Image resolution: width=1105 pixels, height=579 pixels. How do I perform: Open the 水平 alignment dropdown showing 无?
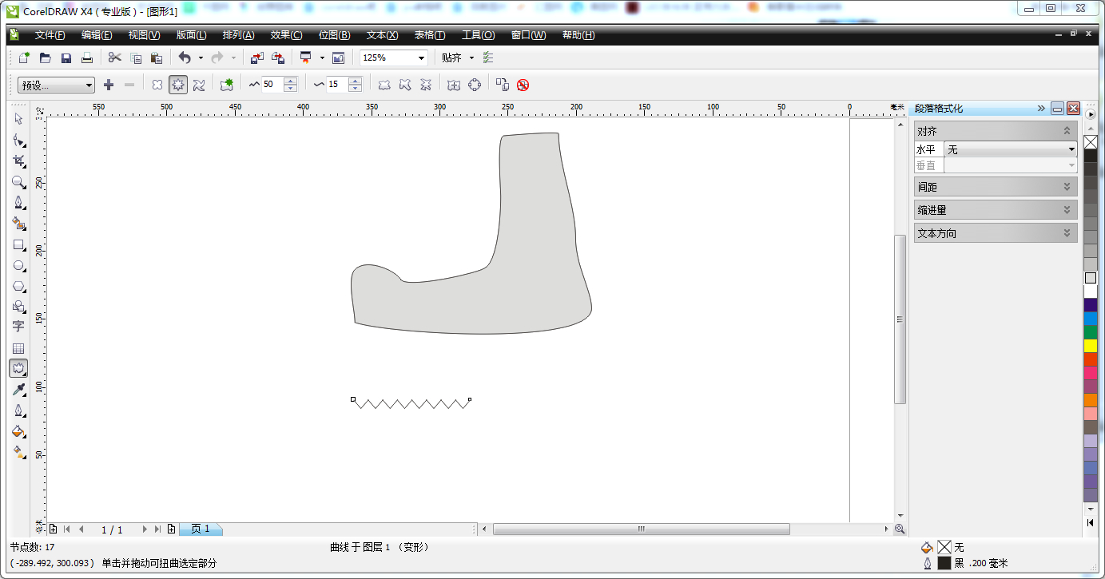1011,149
